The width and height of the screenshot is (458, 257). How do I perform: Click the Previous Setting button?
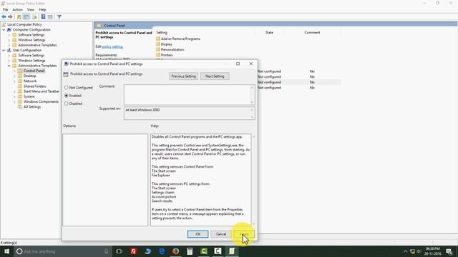(183, 76)
